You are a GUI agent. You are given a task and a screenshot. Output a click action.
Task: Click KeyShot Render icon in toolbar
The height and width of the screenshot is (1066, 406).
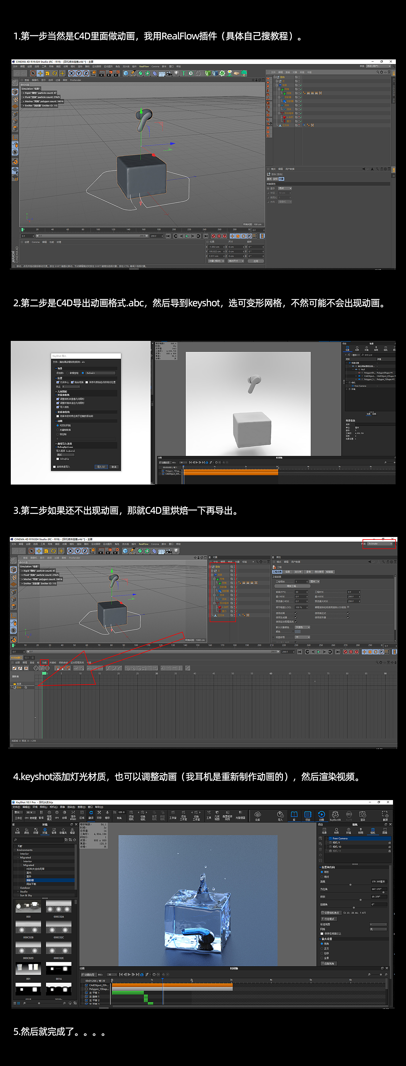coord(363,816)
